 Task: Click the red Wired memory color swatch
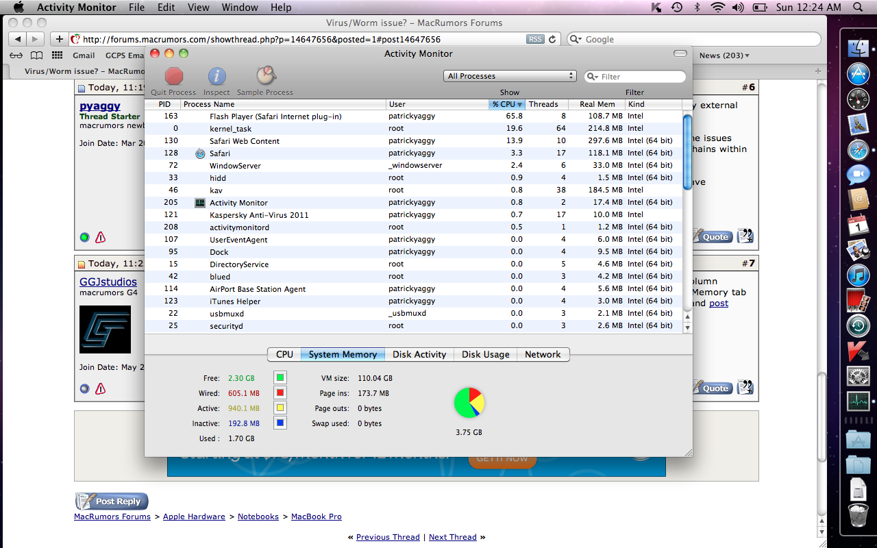280,393
